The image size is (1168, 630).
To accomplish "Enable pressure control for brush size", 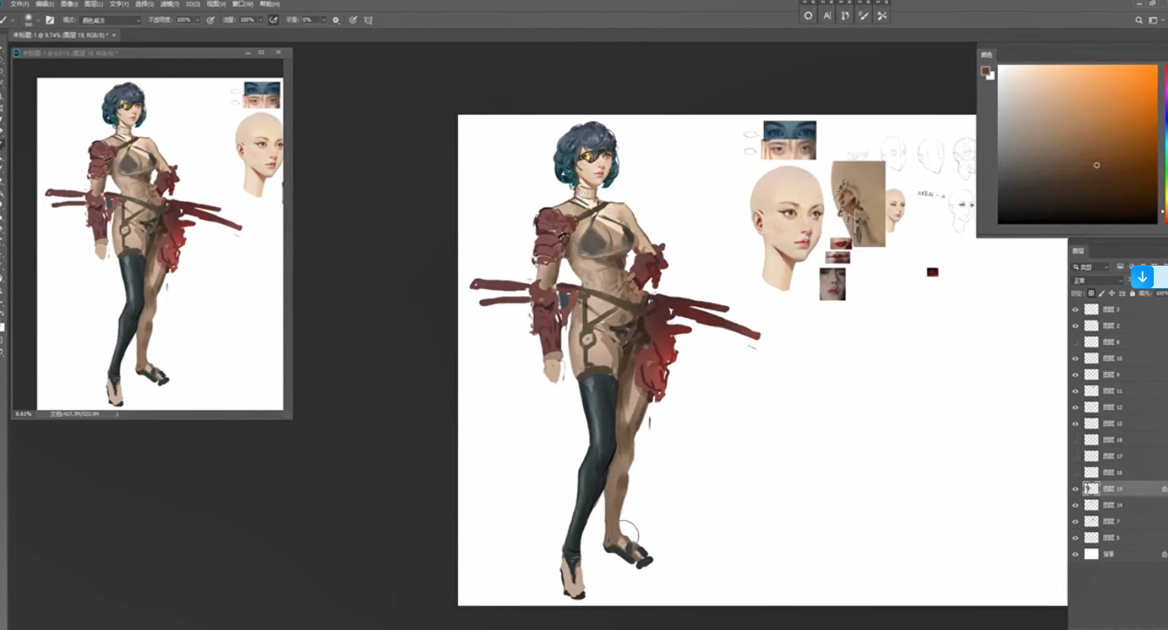I will (353, 20).
